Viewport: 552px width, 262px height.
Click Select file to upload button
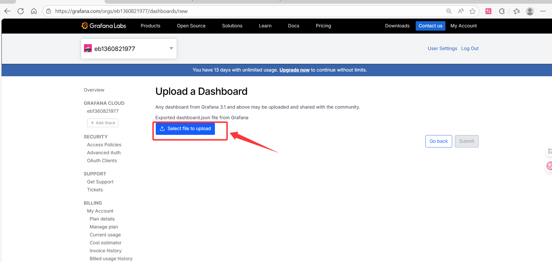pos(185,129)
